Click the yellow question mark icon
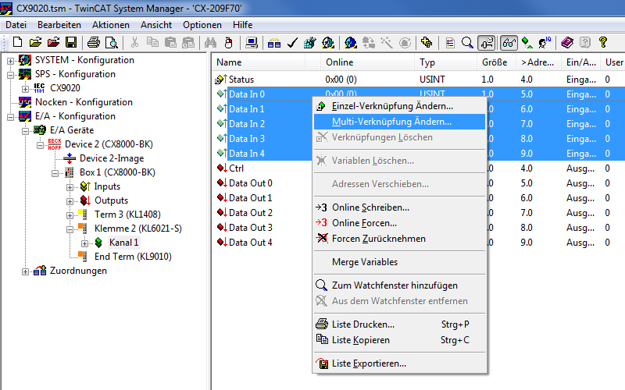The height and width of the screenshot is (390, 625). 602,42
